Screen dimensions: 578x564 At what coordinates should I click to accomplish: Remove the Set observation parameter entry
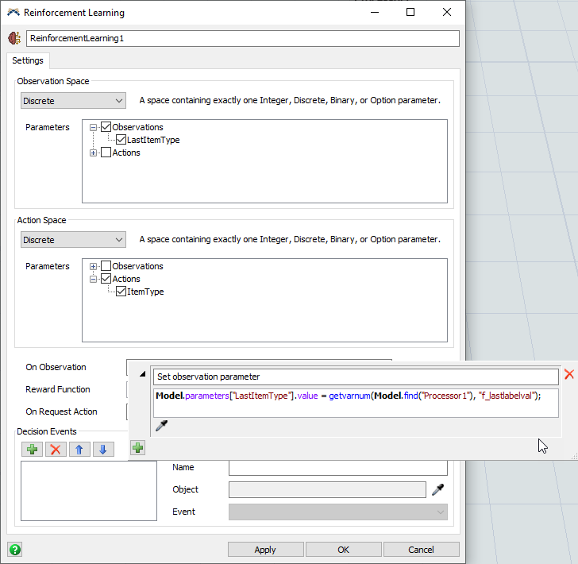pyautogui.click(x=568, y=375)
